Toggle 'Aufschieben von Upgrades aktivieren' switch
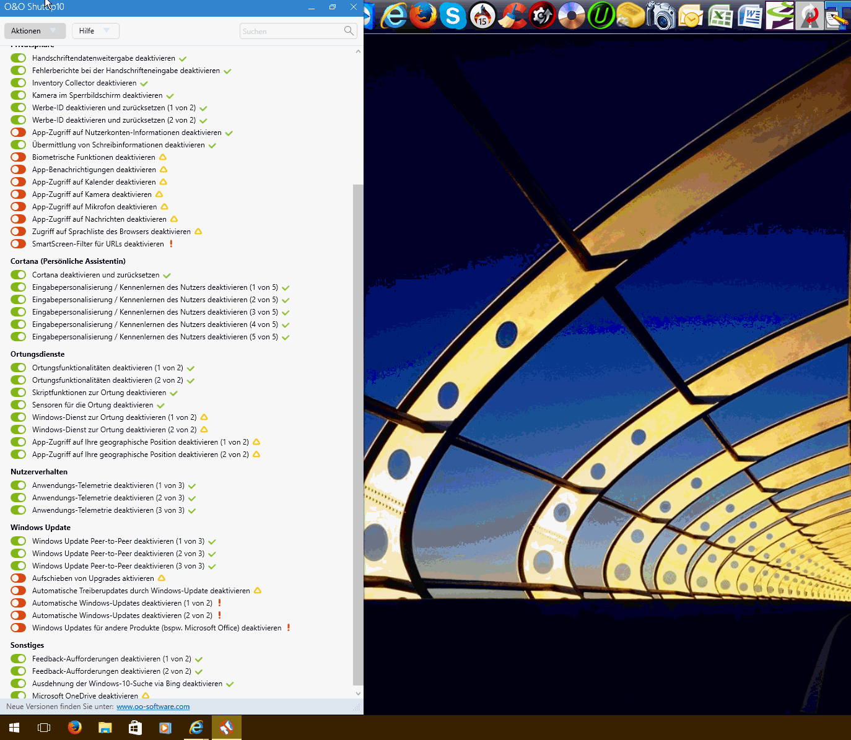 (19, 578)
